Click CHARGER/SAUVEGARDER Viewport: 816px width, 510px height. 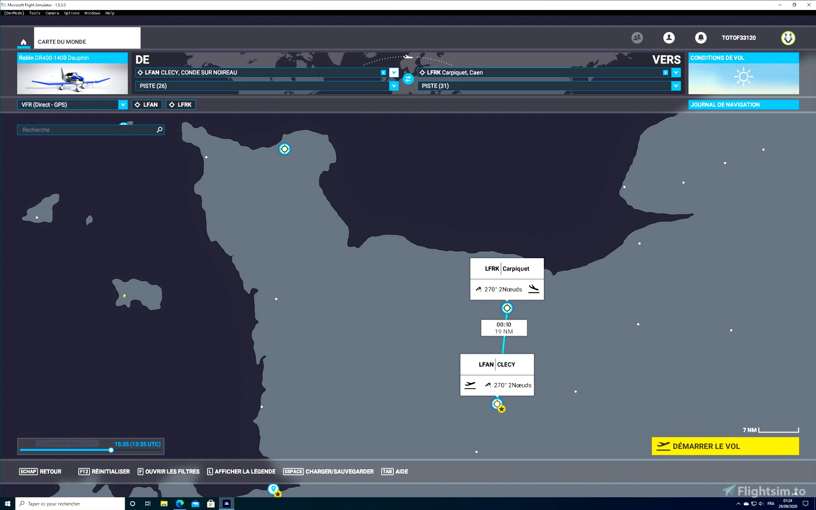[x=328, y=472]
